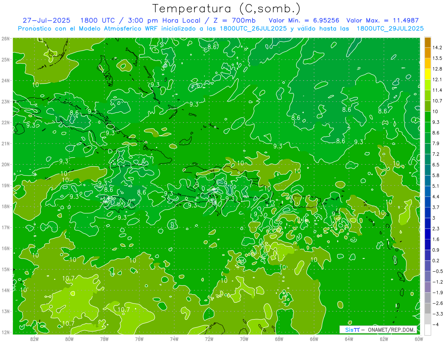The image size is (445, 344).
Task: Click the '0.9' colorbar label
Action: click(x=436, y=250)
